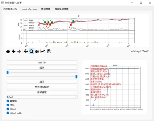154x121 pixels.
Task: Click the chart title K
Action: click(x=79, y=16)
